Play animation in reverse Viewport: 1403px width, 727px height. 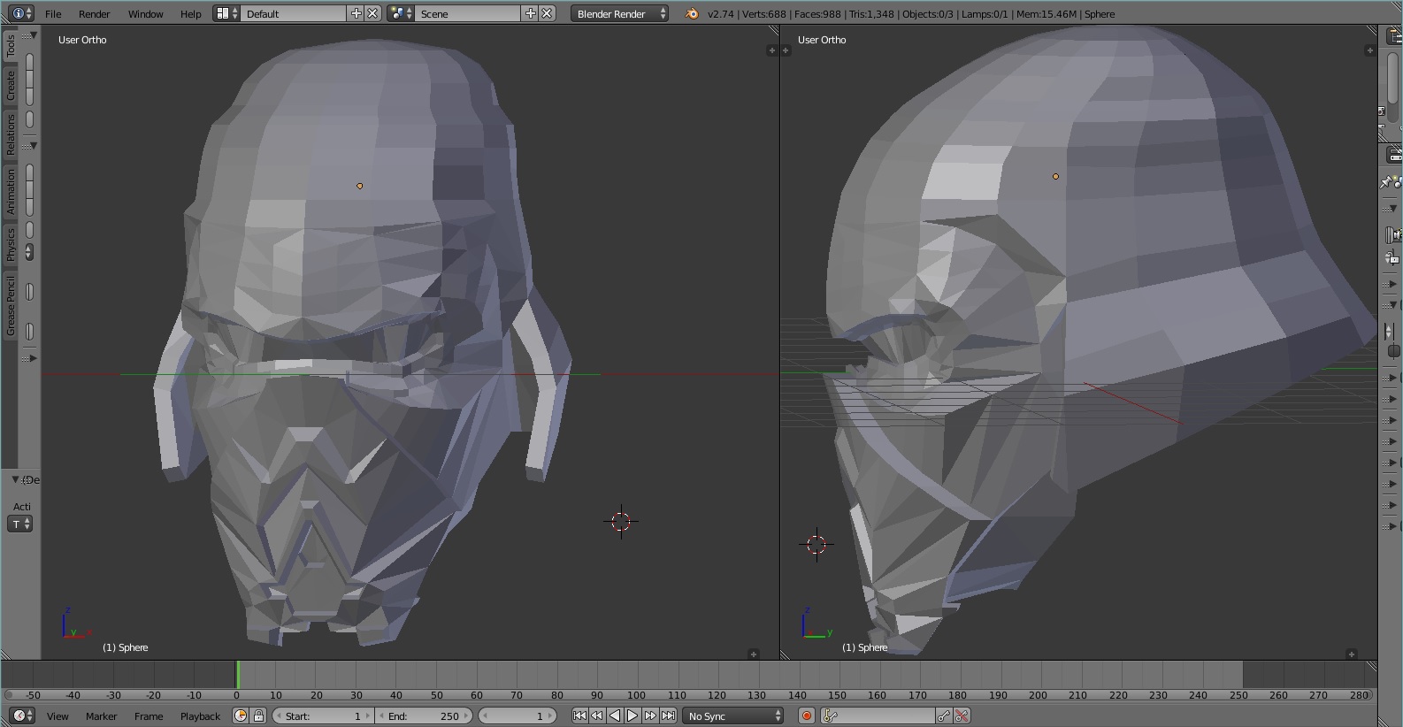pos(615,716)
